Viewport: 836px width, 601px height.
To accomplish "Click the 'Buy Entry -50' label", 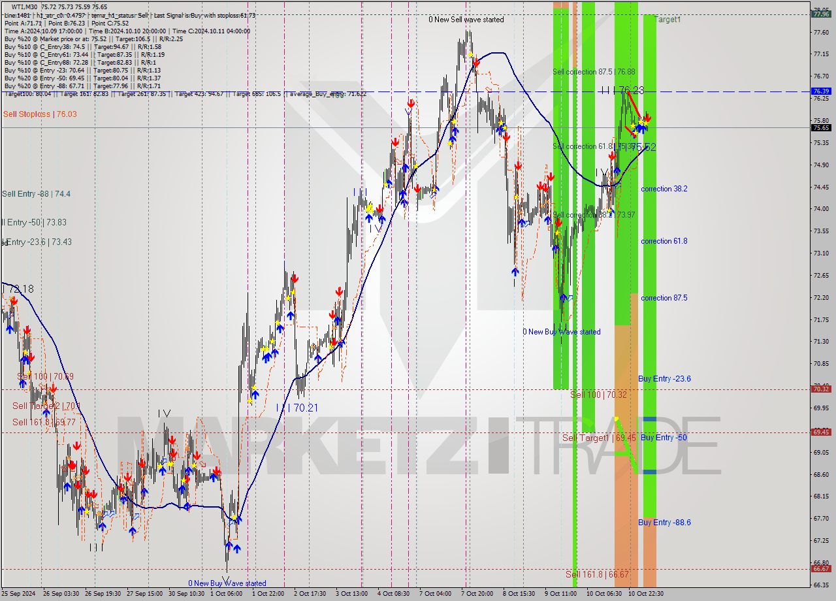I will pos(663,438).
